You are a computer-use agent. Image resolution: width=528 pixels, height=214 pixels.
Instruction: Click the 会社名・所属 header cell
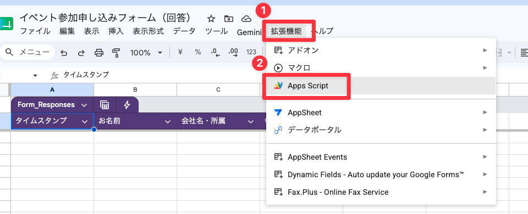point(218,121)
